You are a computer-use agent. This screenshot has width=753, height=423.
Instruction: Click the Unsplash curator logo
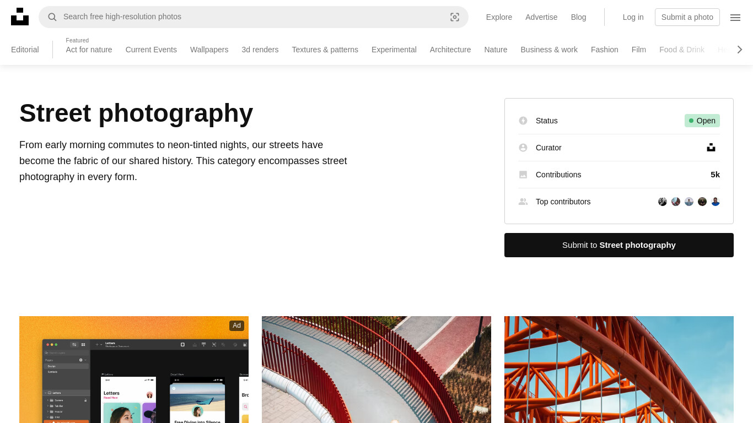click(711, 148)
